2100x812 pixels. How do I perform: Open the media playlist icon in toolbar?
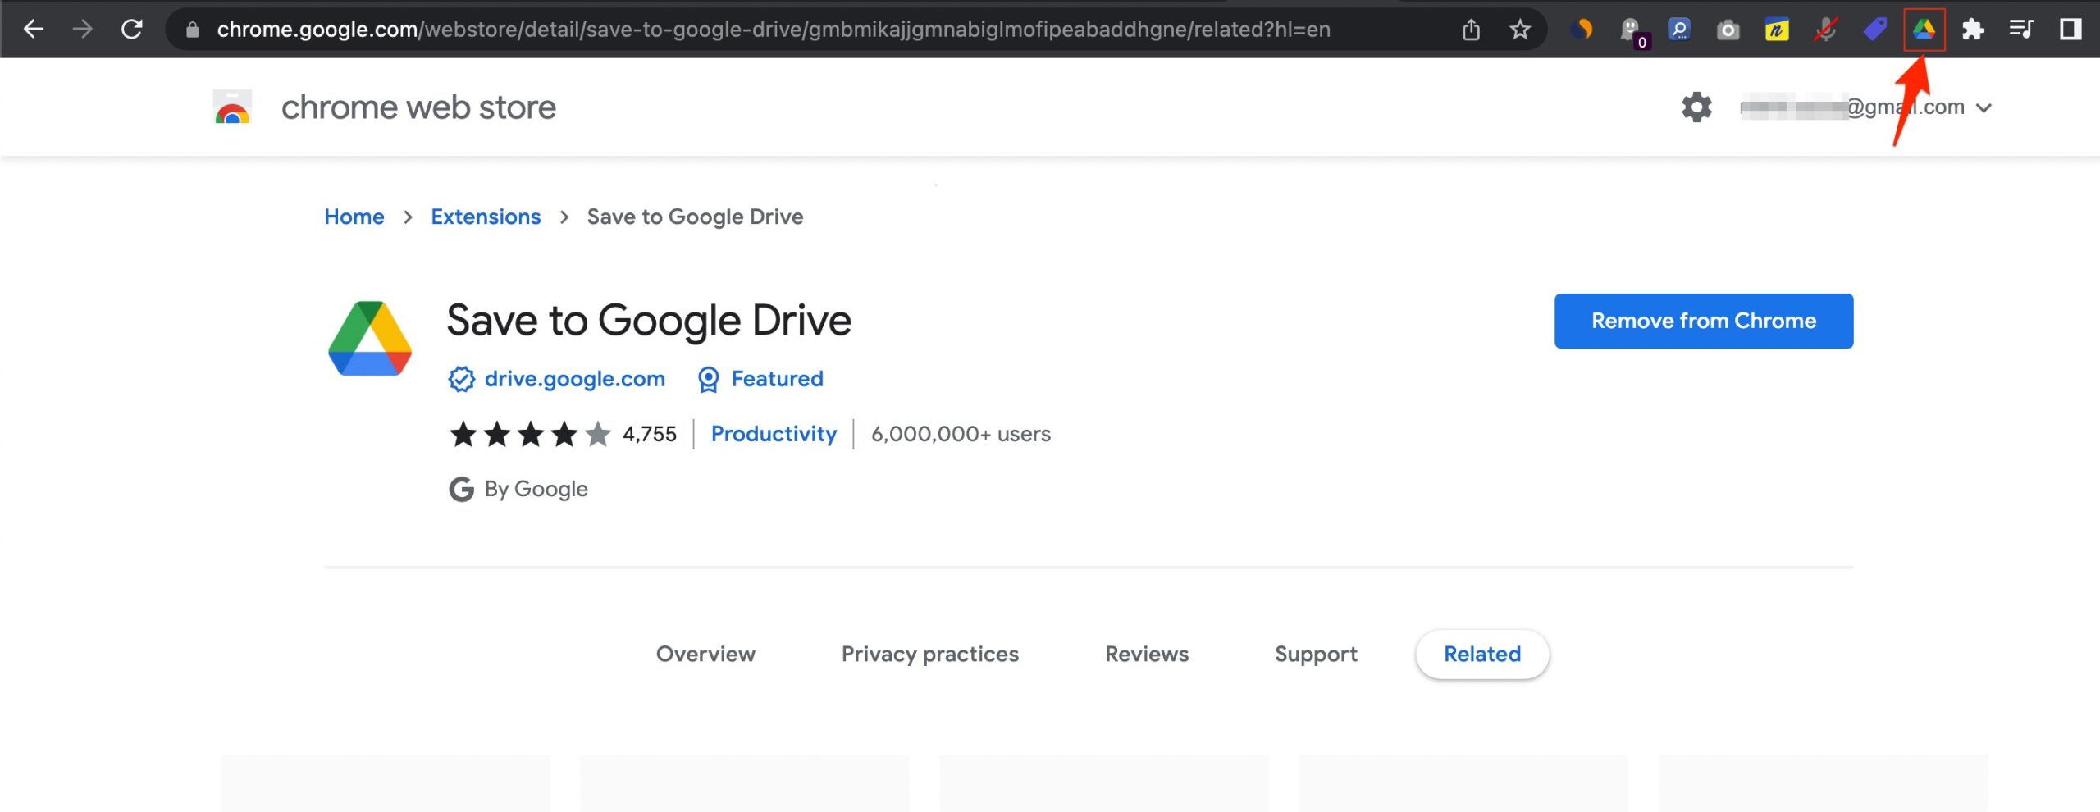pos(2020,30)
